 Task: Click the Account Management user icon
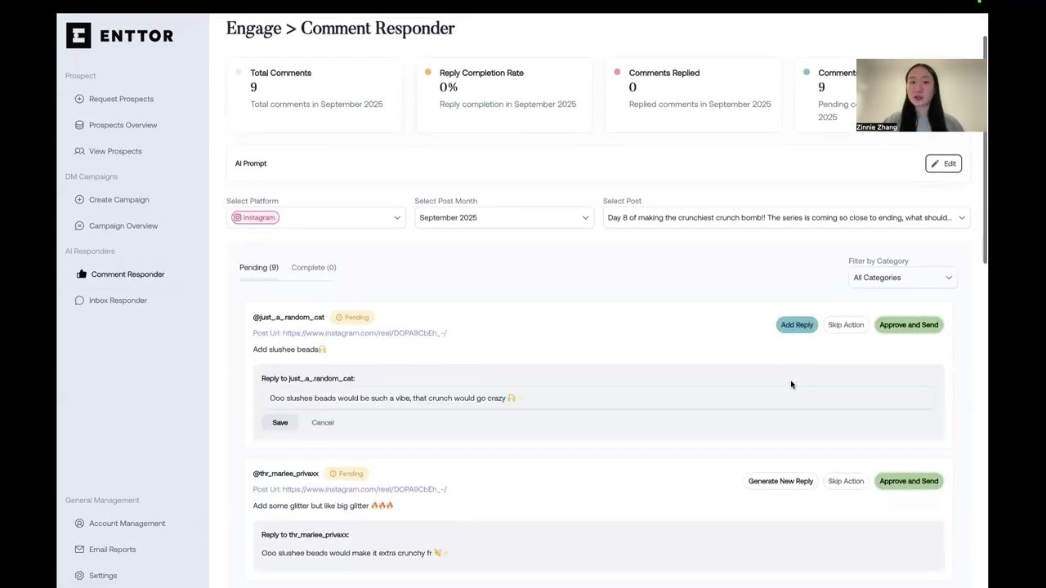[79, 523]
